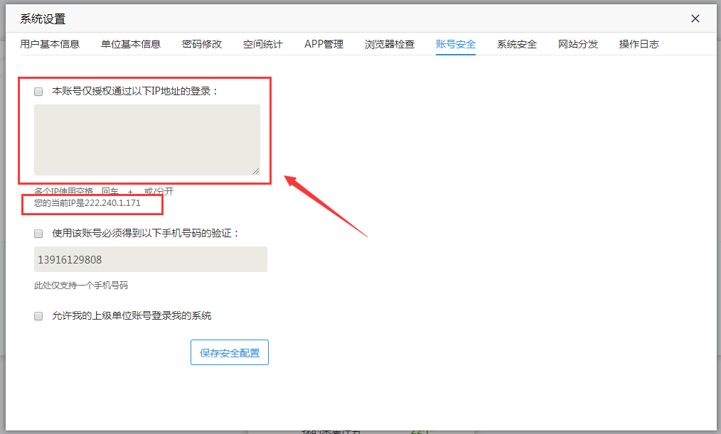The height and width of the screenshot is (434, 721).
Task: Close the 系统设置 dialog with the X
Action: [x=695, y=19]
